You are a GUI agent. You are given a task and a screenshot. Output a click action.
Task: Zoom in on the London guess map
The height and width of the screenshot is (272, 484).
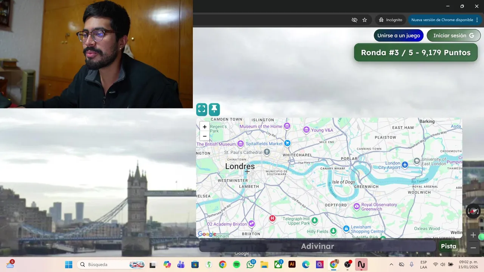(x=205, y=127)
